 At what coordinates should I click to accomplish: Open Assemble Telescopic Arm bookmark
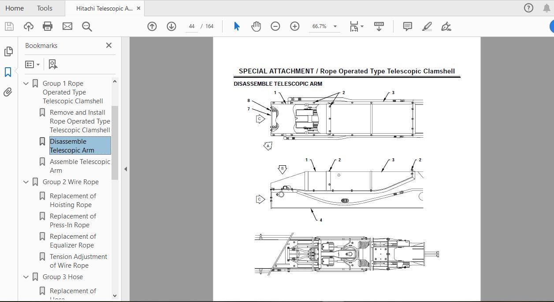point(80,166)
